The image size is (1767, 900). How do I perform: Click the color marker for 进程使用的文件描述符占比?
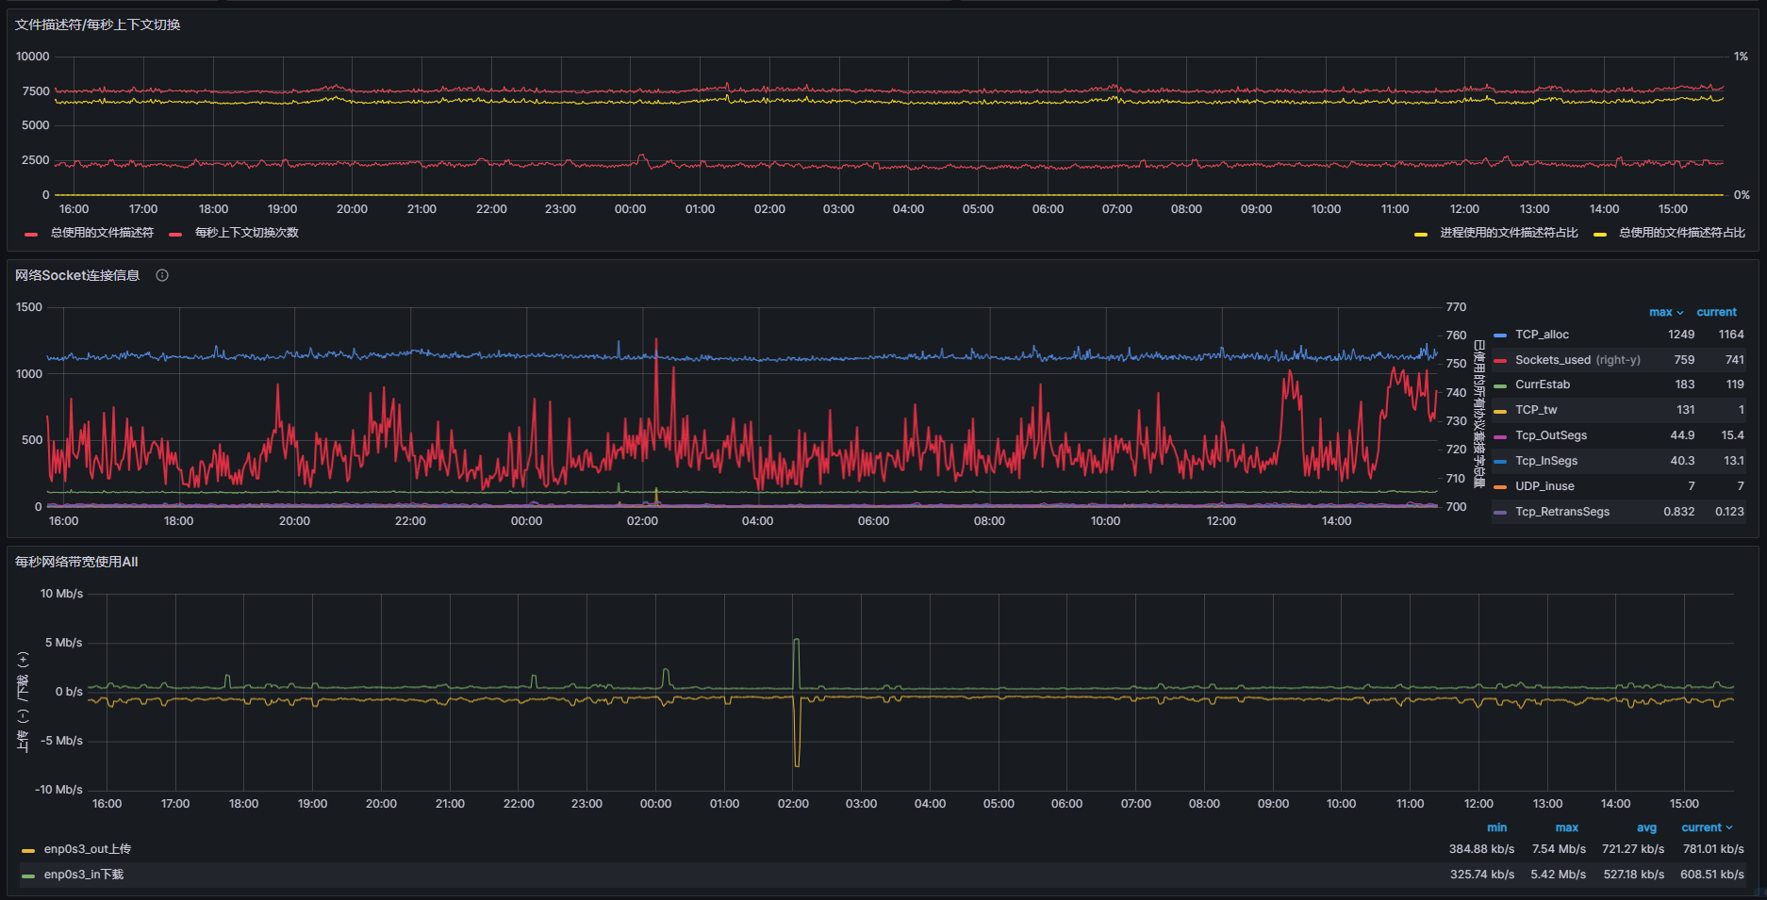1421,234
